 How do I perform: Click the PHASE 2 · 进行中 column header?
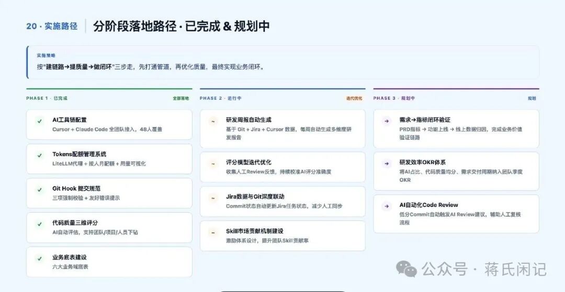click(221, 98)
